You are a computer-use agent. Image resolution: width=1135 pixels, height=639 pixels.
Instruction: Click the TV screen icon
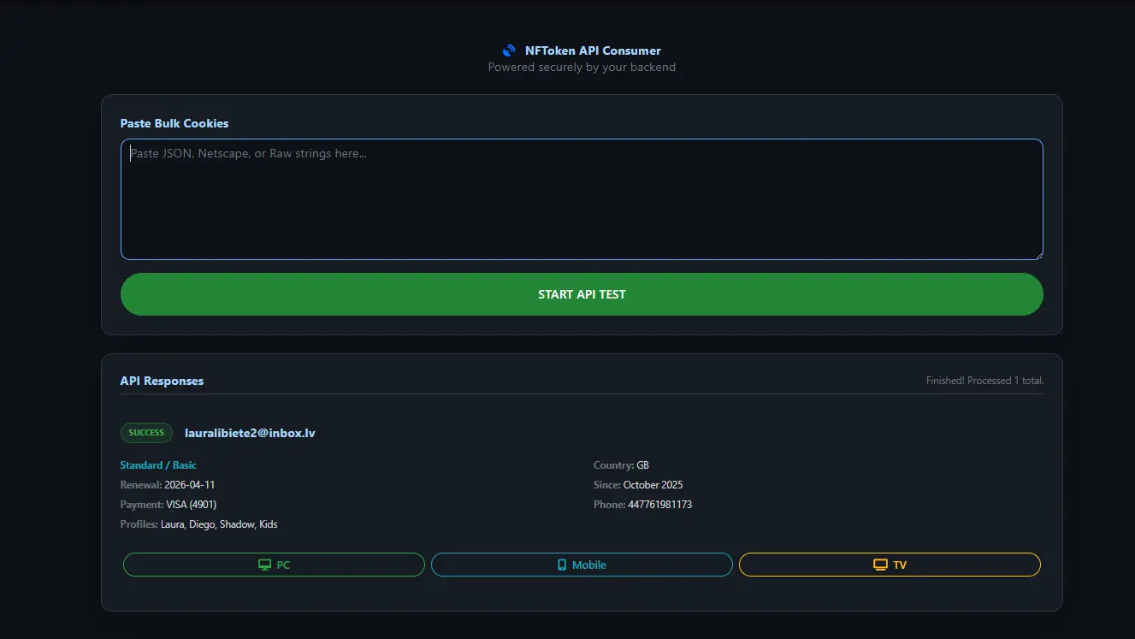pyautogui.click(x=880, y=565)
